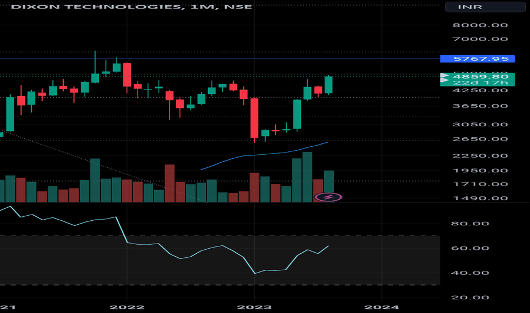Click the 1950.00 price axis label
Image resolution: width=530 pixels, height=313 pixels.
click(480, 171)
